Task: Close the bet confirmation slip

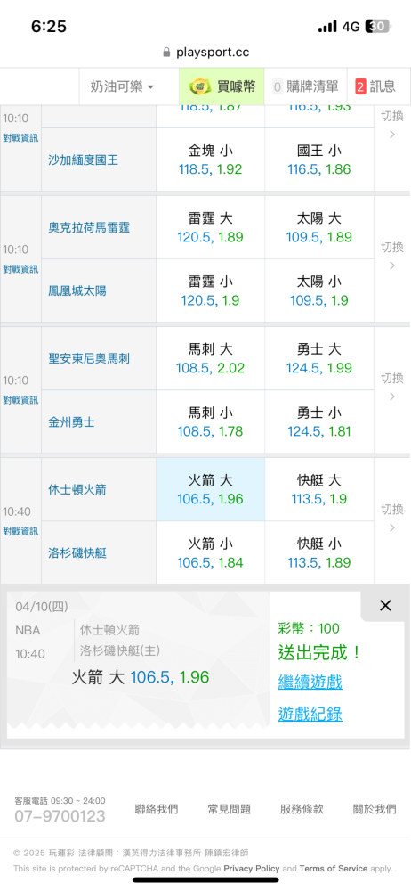Action: coord(385,606)
